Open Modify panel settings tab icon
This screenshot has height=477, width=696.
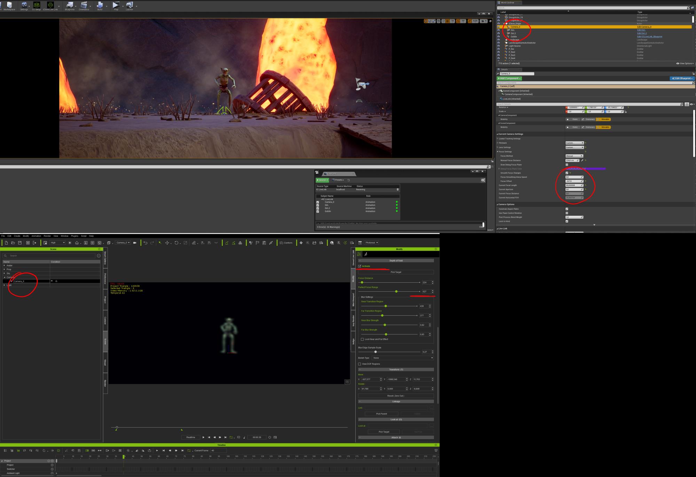[x=359, y=254]
